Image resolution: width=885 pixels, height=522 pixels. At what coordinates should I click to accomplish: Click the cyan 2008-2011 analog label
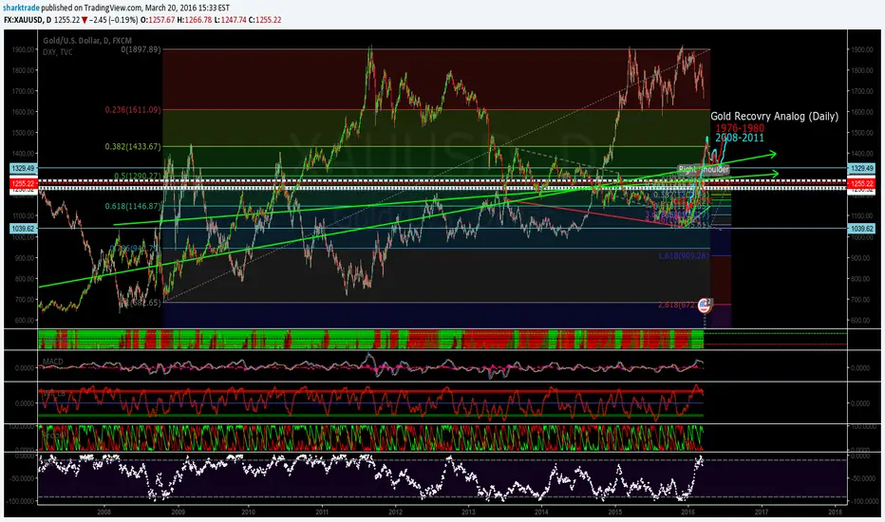(740, 138)
